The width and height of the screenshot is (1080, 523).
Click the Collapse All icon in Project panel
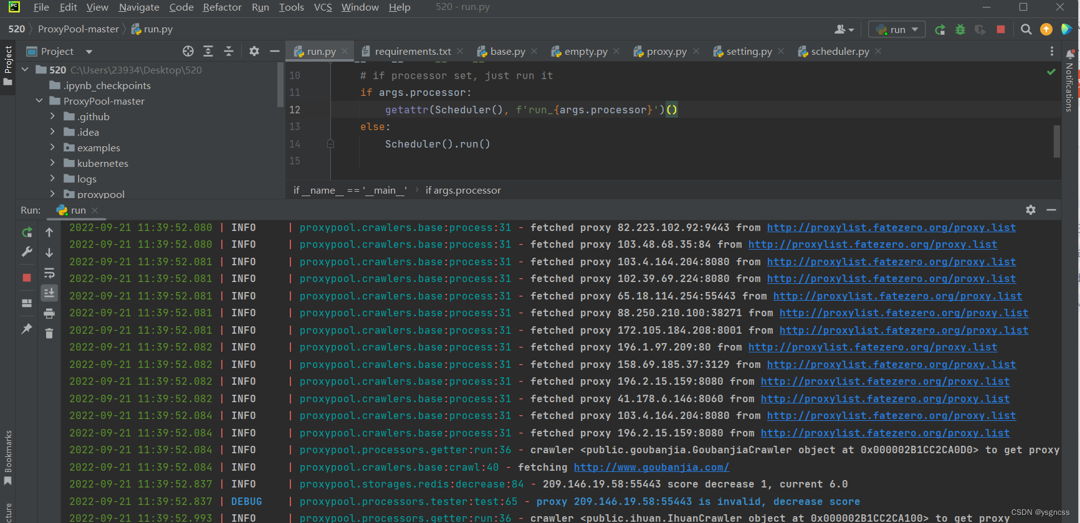[x=229, y=51]
